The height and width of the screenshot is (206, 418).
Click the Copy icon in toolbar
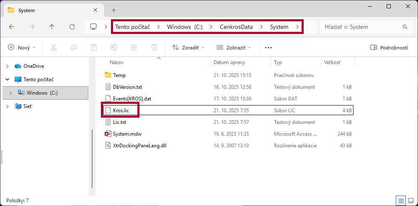point(74,47)
